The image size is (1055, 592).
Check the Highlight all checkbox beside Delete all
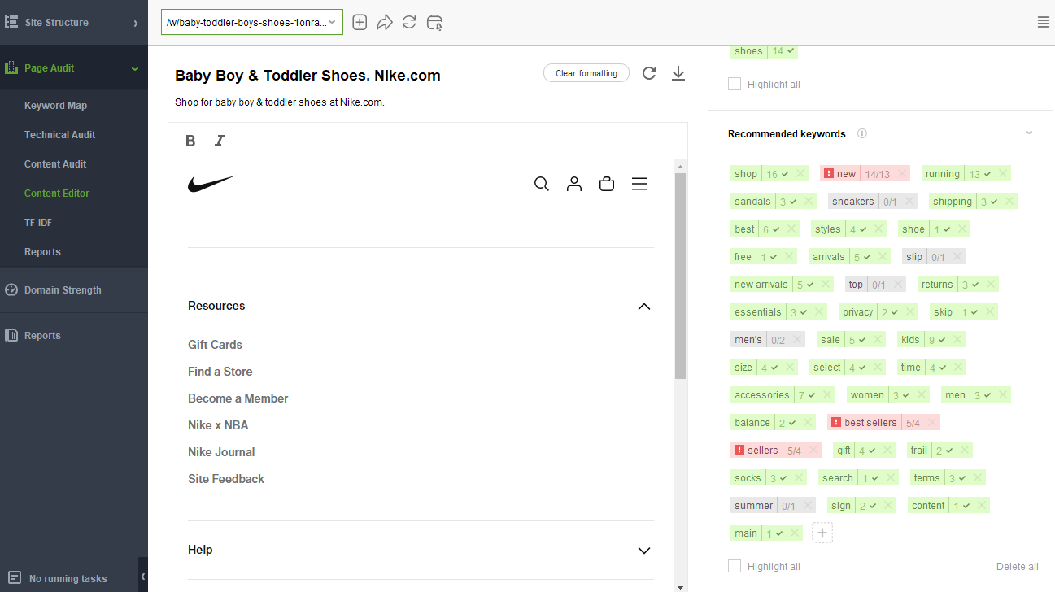tap(735, 566)
